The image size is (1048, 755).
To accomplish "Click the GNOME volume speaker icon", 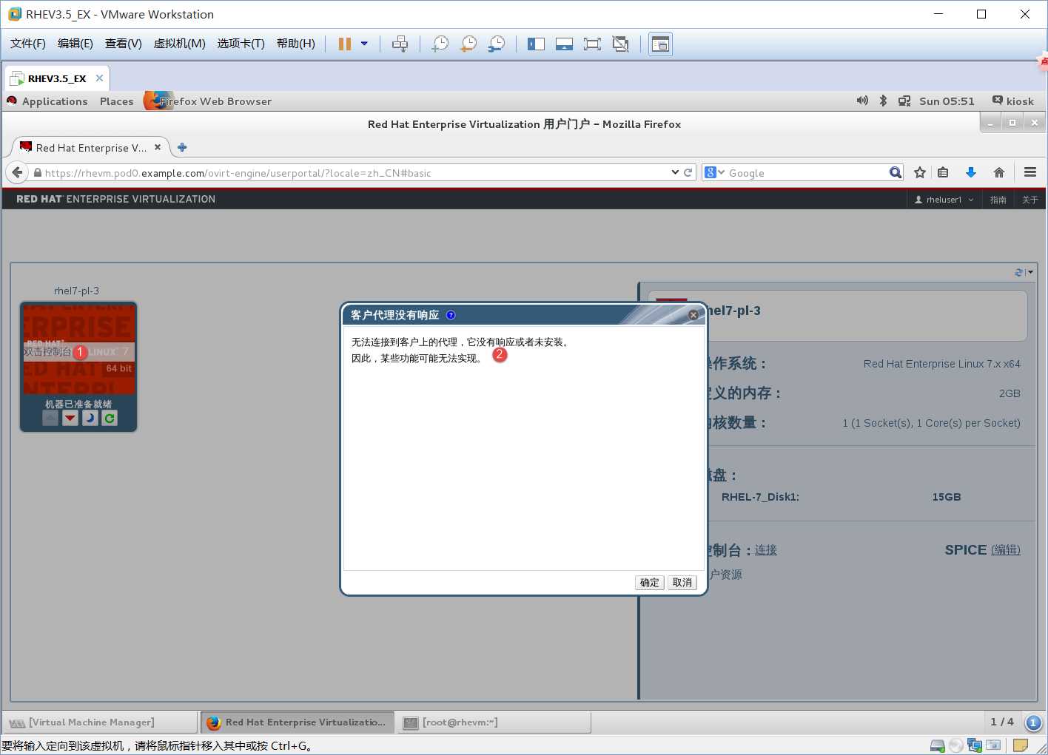I will click(x=862, y=101).
